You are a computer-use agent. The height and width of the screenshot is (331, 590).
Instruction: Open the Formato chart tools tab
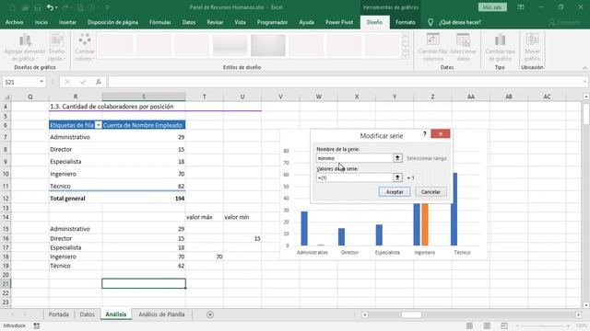coord(406,22)
